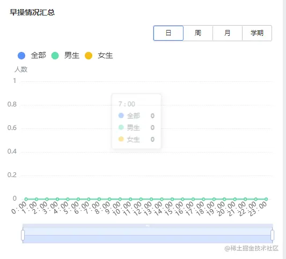Click the 7:00 axis label

click(92, 208)
